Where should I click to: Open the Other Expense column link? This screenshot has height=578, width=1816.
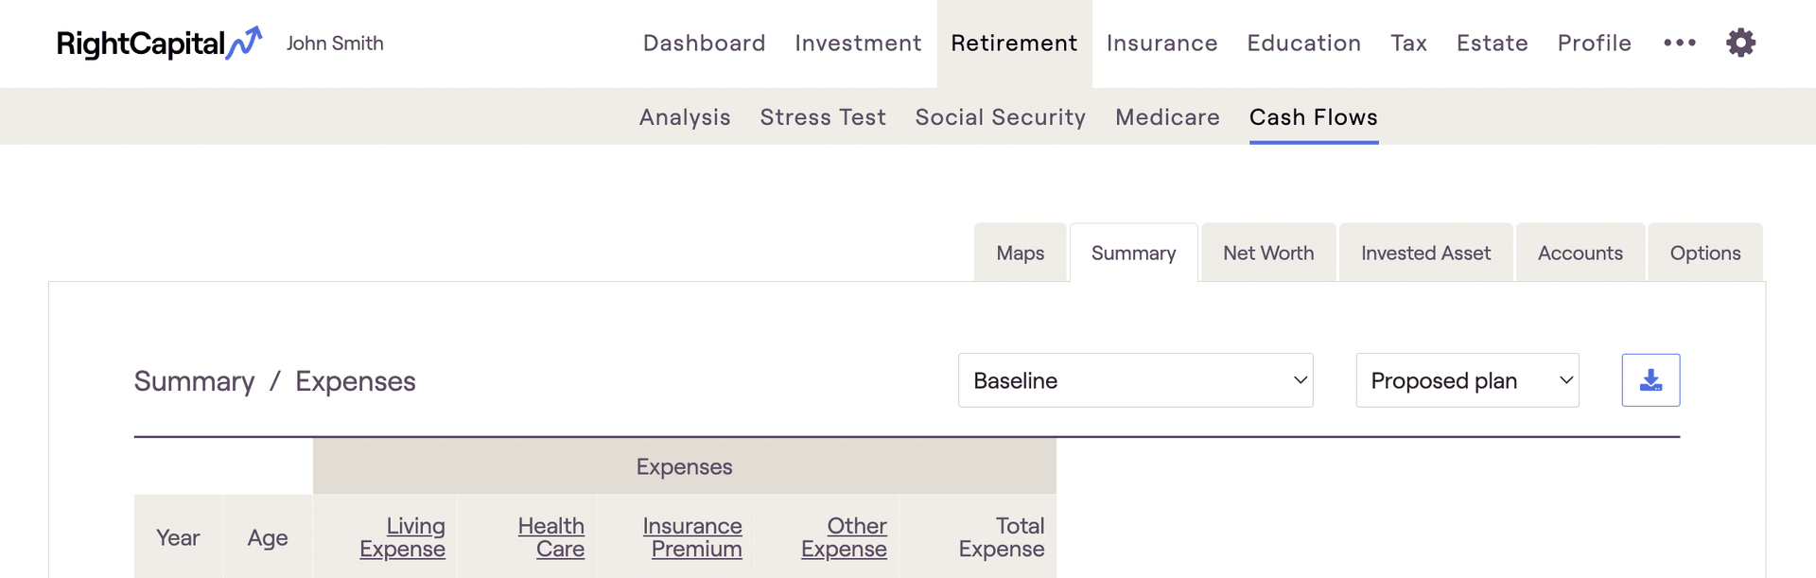click(845, 537)
